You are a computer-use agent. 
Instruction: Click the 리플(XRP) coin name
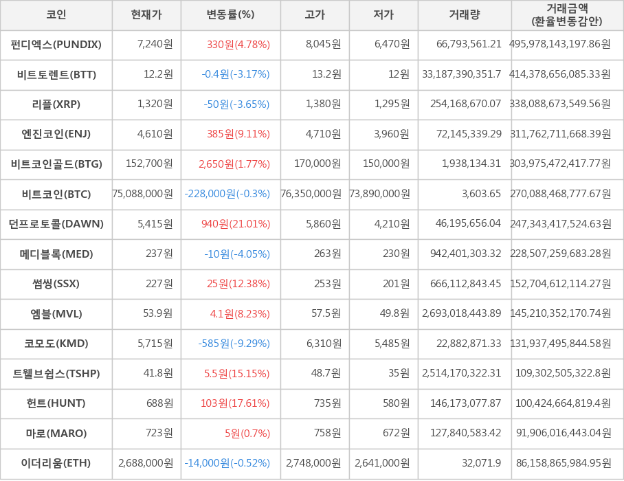[56, 104]
